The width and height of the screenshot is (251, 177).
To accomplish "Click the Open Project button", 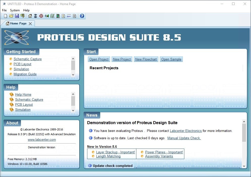I will [99, 59].
